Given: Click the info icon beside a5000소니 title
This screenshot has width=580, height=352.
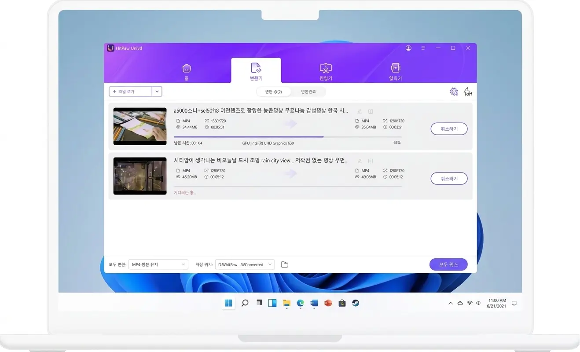Looking at the screenshot, I should tap(371, 111).
